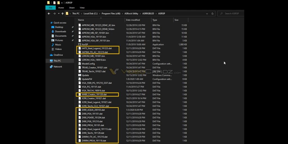Screen dimensions: 288x144
Task: Click the Refresh button in address bar
Action: [212, 13]
